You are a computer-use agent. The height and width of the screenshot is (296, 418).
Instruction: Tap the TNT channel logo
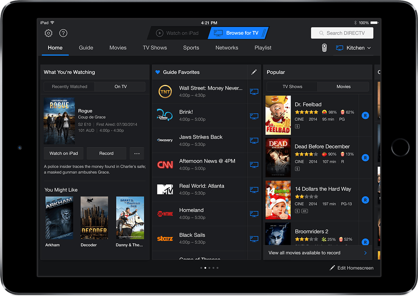(165, 92)
